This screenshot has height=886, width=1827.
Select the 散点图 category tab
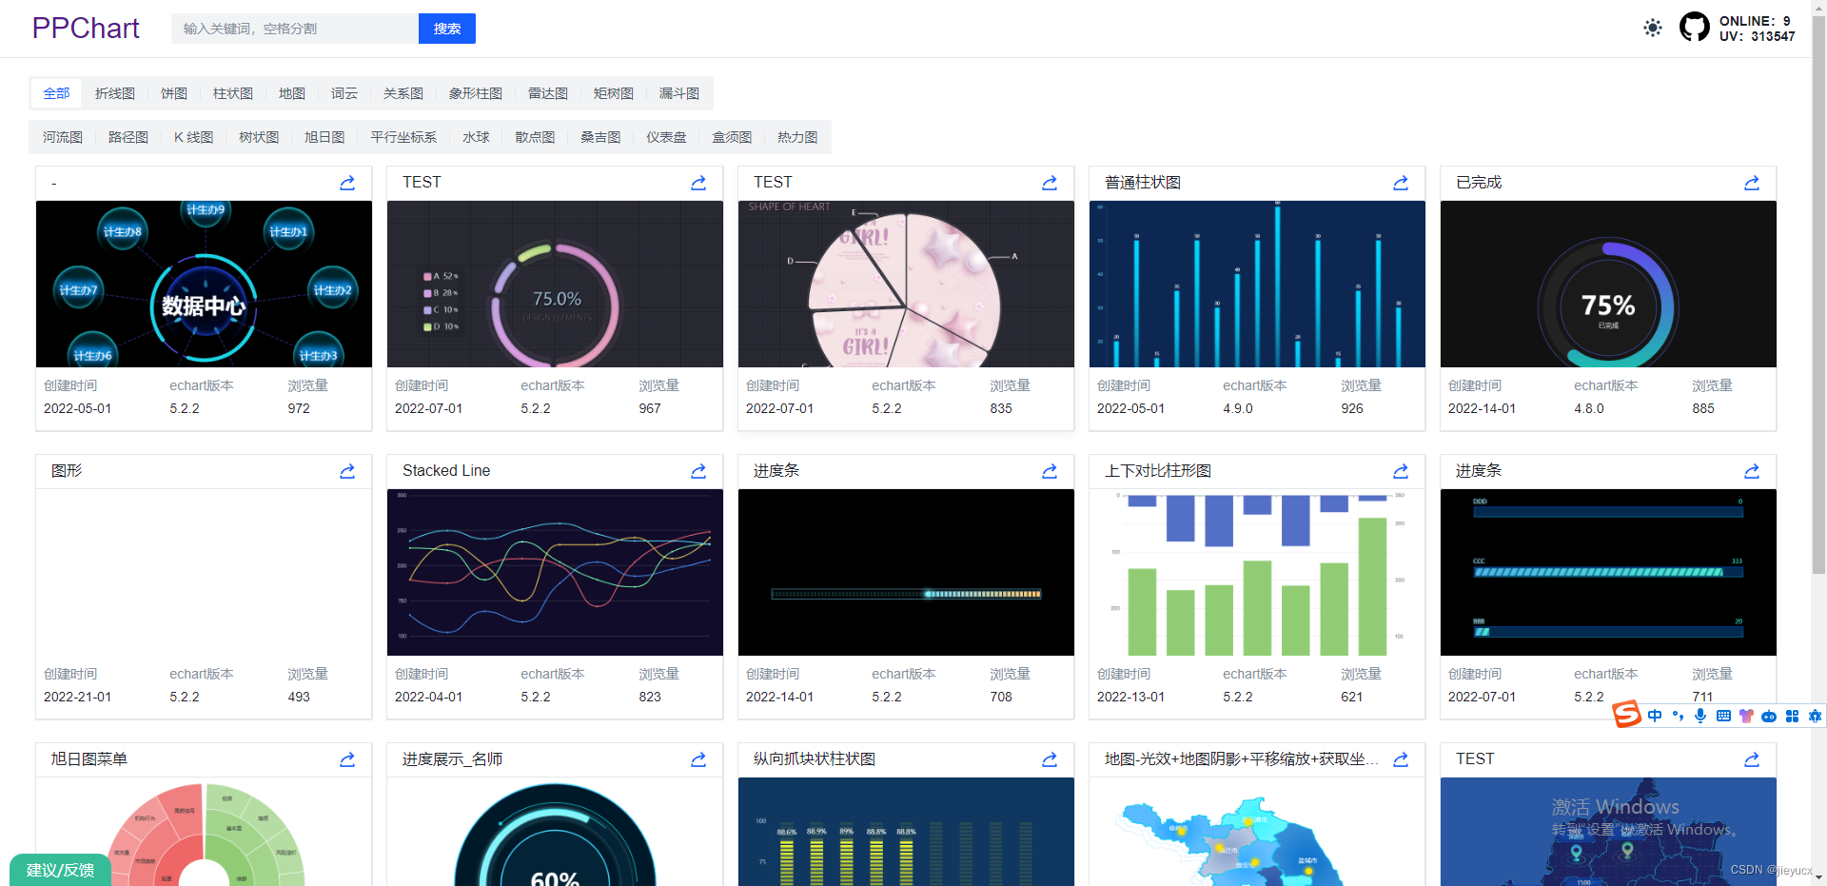[x=535, y=137]
